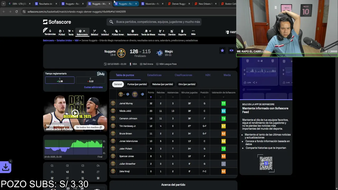Favorite the match with star icon
This screenshot has height=190, width=338.
(222, 50)
